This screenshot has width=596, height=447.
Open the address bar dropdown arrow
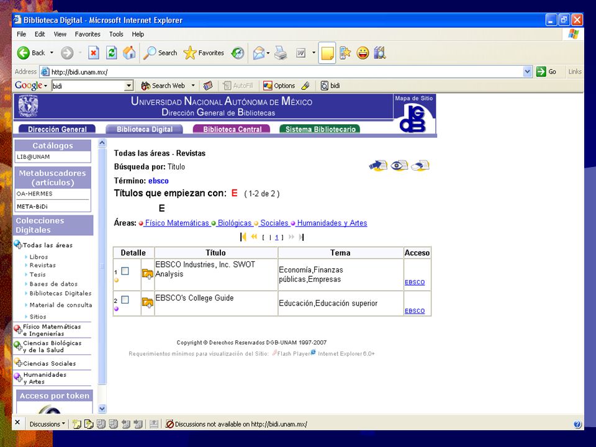point(528,71)
